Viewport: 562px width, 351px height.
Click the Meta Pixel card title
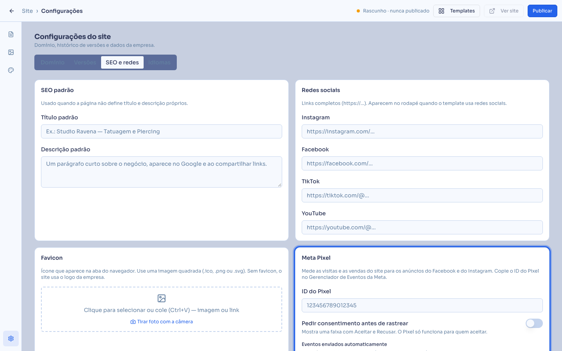[316, 258]
